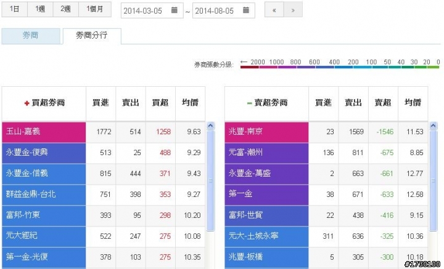Click net sell value -675
Image resolution: width=444 pixels, height=269 pixels.
[387, 153]
